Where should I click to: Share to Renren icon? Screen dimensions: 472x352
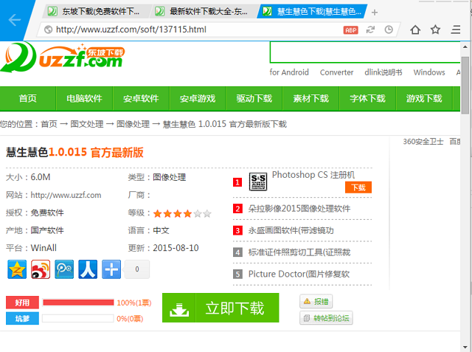[x=88, y=269]
